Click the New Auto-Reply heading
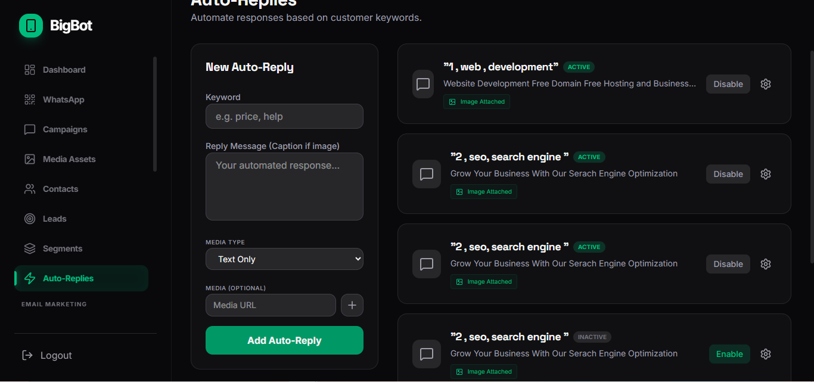 250,67
